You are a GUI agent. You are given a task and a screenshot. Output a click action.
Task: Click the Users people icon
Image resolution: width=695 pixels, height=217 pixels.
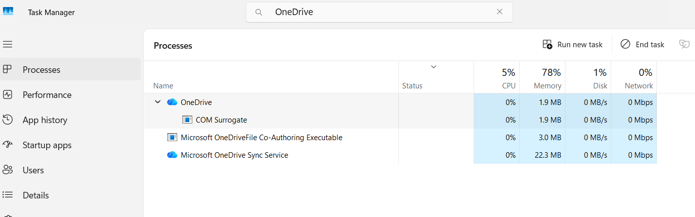[8, 170]
